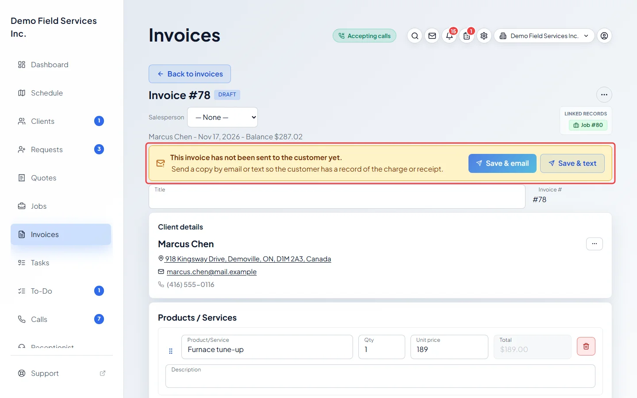Screen dimensions: 637x398
Task: Click Save & email button
Action: coord(502,163)
